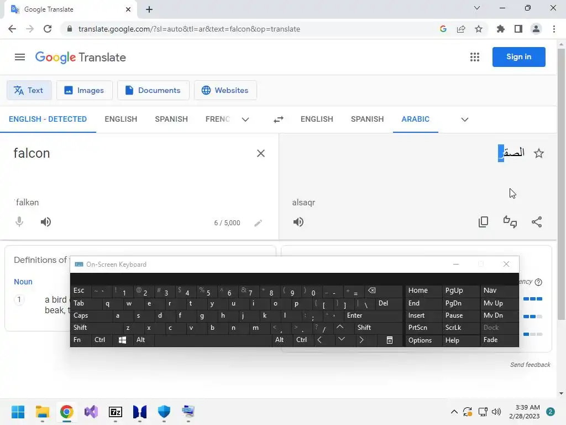Select English as source language
The image size is (566, 425).
121,120
